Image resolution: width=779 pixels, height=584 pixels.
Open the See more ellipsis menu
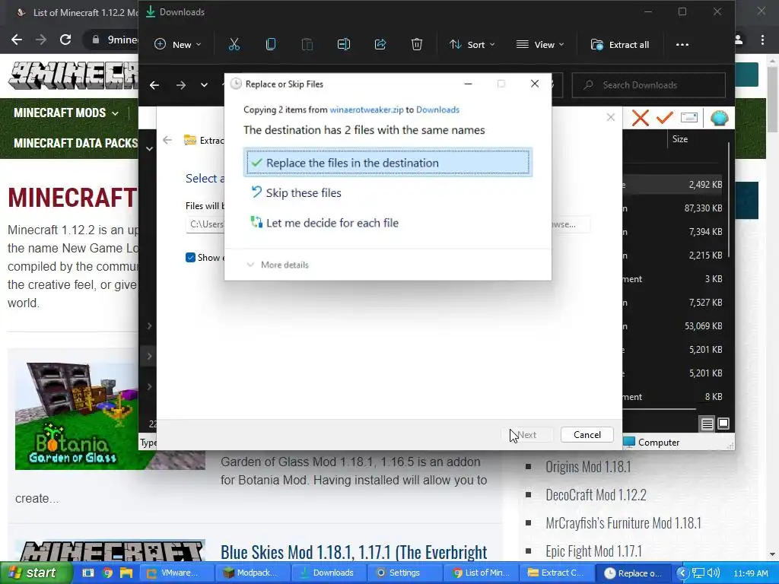click(x=682, y=45)
